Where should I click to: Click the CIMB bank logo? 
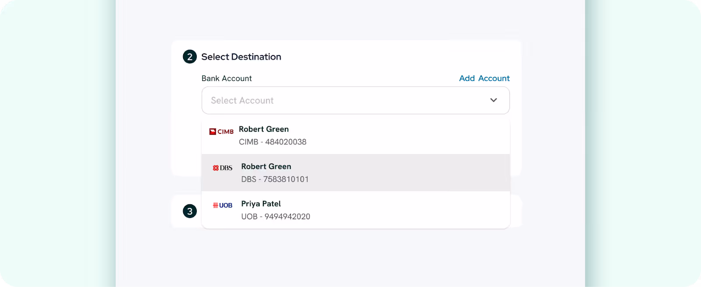click(221, 132)
